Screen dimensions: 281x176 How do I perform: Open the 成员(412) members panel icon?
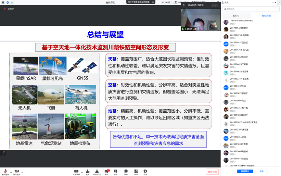tap(97, 172)
